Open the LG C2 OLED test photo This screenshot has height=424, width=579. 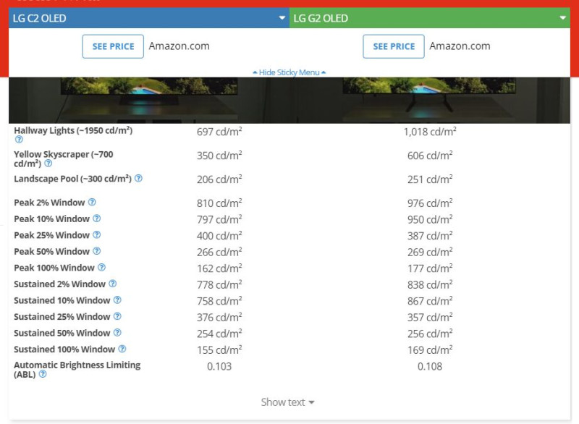pyautogui.click(x=149, y=100)
